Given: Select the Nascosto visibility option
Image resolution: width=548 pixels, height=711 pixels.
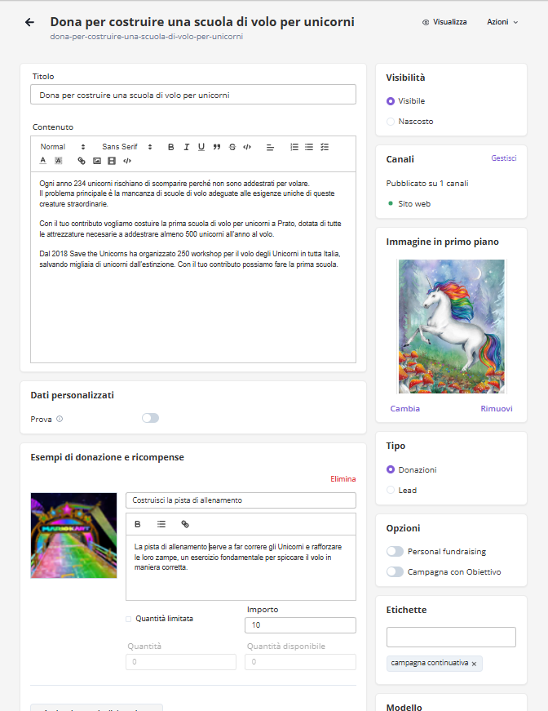Looking at the screenshot, I should [x=391, y=122].
